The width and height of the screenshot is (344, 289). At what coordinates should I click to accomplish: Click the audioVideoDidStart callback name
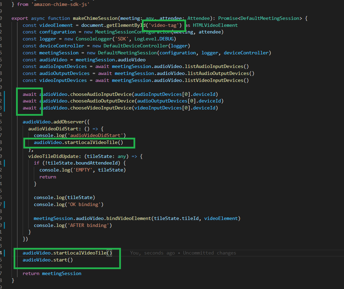[x=53, y=129]
